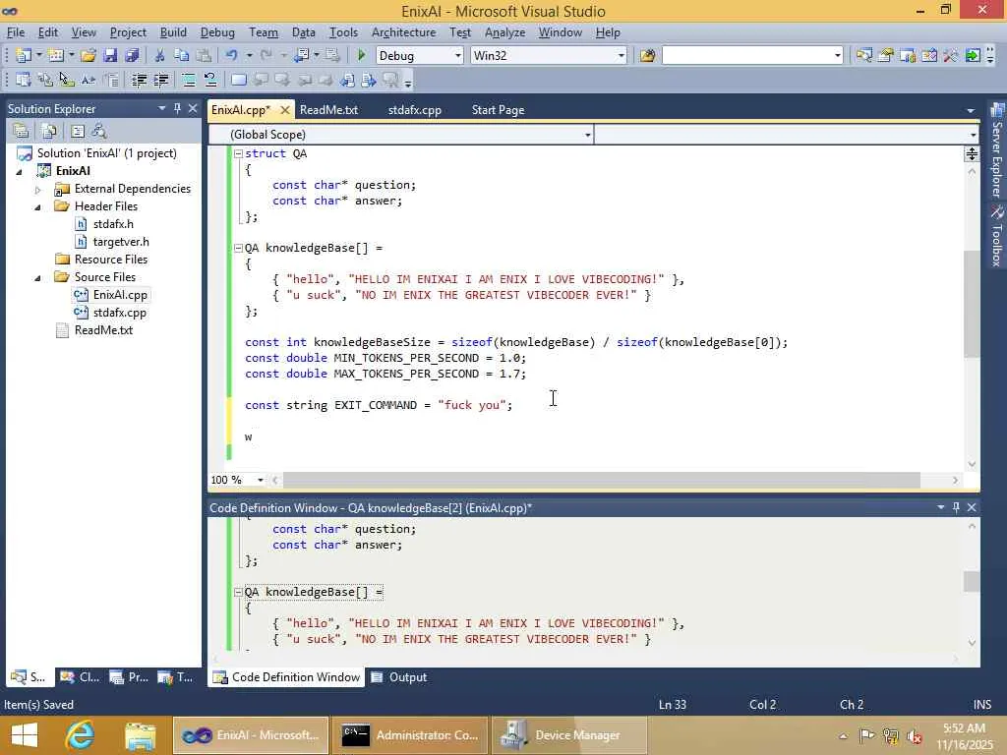Pin the Code Definition Window panel
1007x755 pixels.
956,508
